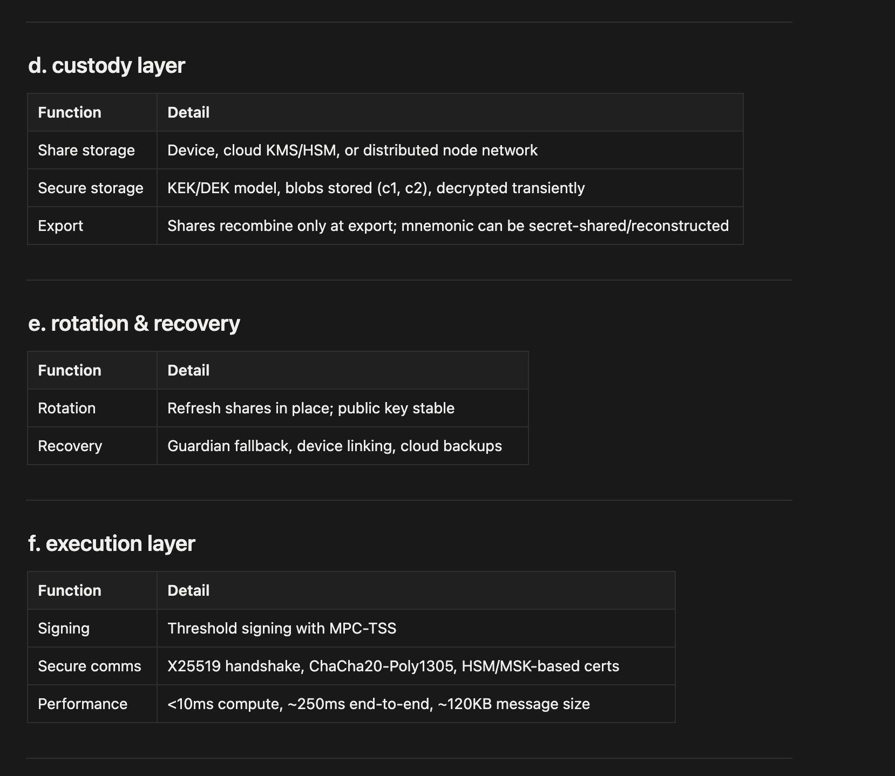Select the "Rotation" function cell
The width and height of the screenshot is (895, 776).
pos(66,408)
